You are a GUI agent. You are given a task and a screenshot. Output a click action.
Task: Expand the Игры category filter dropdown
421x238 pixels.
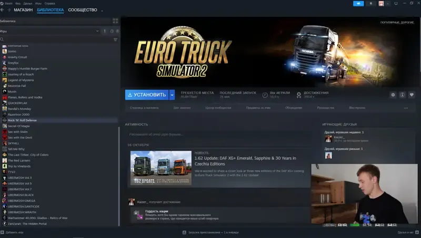click(x=97, y=31)
